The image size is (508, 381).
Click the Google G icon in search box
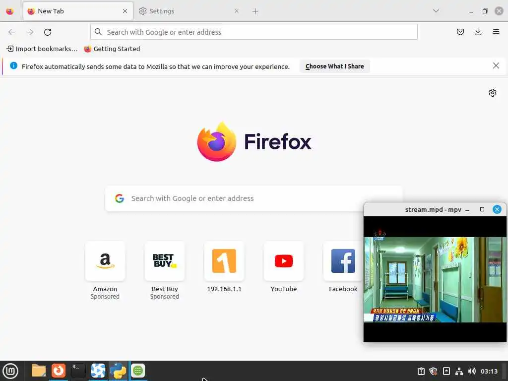[x=120, y=198]
